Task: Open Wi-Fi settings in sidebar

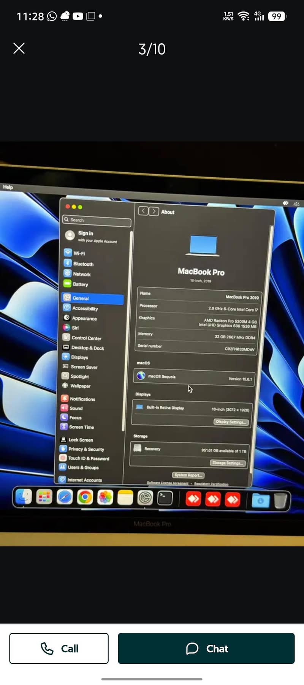Action: tap(74, 253)
